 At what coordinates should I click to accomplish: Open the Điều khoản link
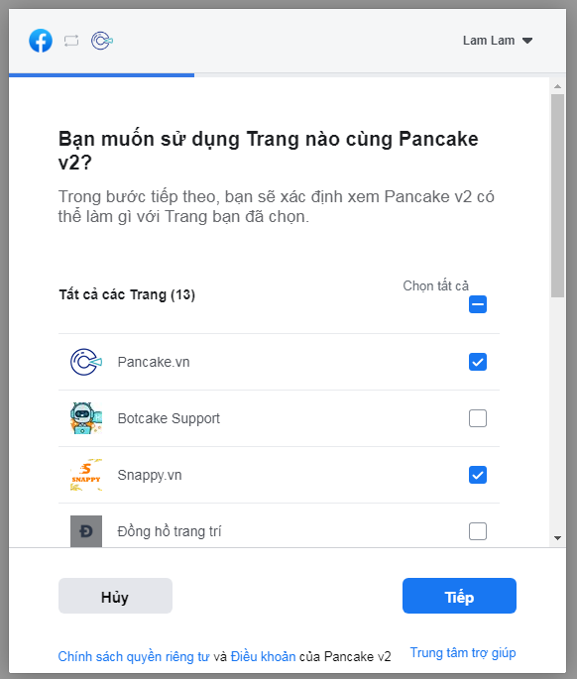click(263, 656)
